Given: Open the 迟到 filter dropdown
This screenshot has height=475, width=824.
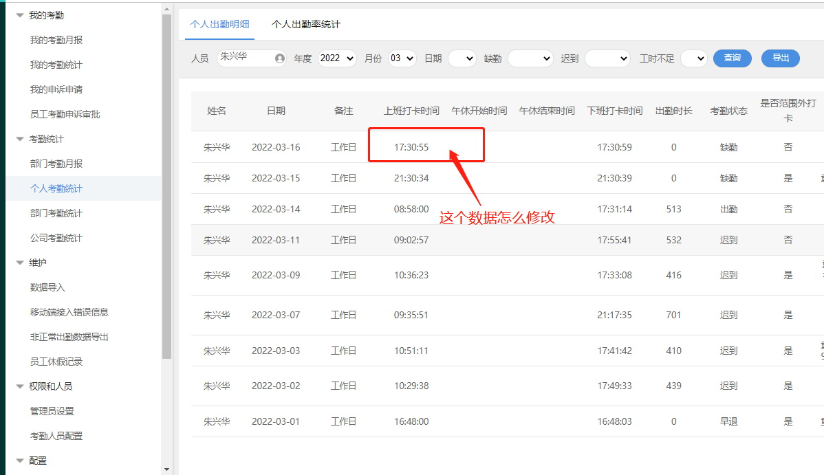Looking at the screenshot, I should (607, 58).
